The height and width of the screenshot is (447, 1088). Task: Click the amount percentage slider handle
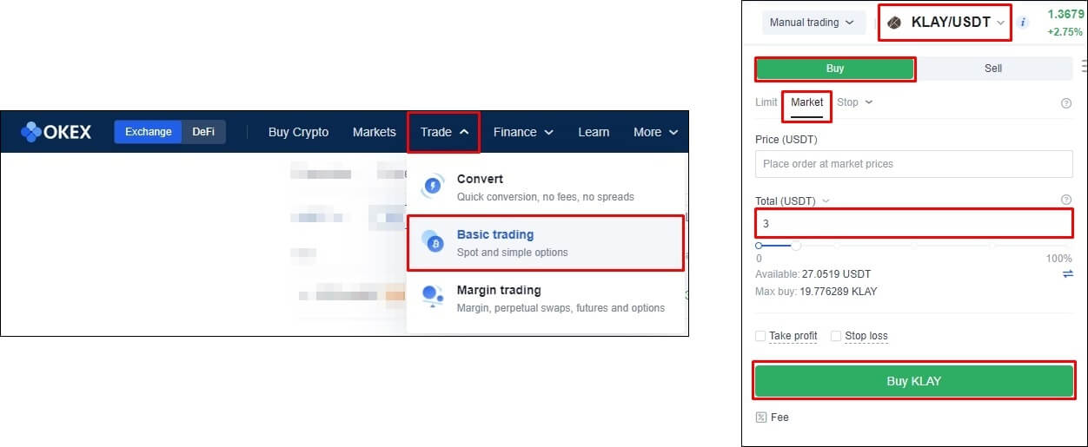pyautogui.click(x=796, y=246)
